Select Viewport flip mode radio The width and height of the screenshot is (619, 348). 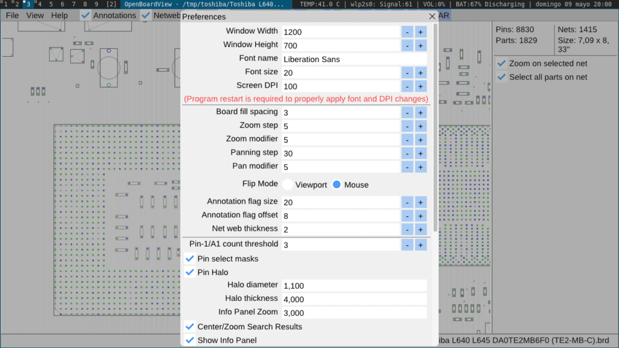tap(288, 185)
